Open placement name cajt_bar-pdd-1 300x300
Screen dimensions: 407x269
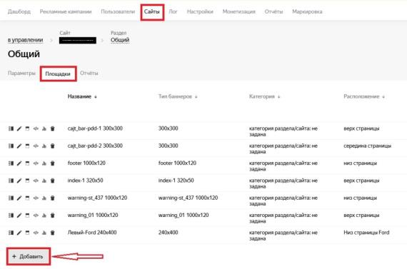click(x=95, y=128)
